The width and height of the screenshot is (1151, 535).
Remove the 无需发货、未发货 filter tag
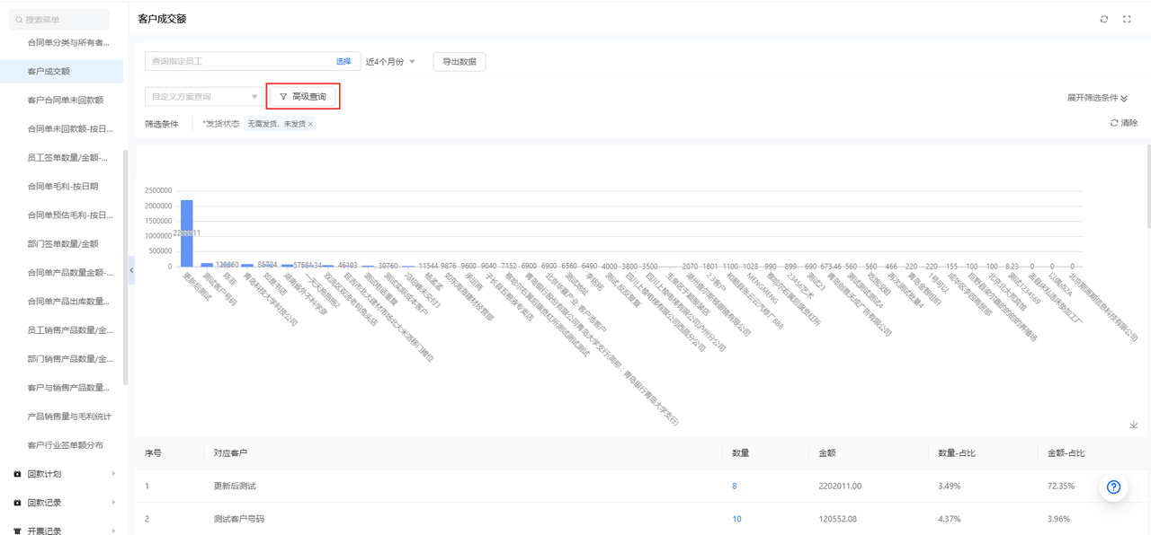311,124
